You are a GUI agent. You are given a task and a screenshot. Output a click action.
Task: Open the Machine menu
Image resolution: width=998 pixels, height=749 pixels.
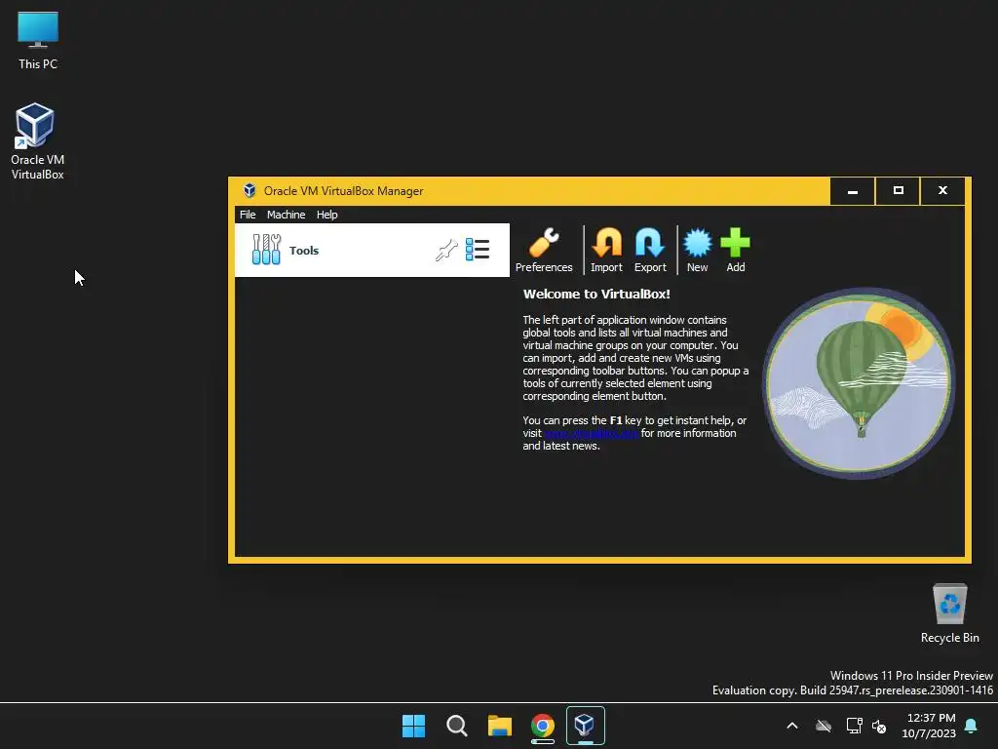286,215
